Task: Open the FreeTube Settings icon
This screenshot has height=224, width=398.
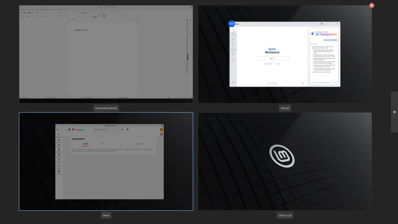Action: 59,166
